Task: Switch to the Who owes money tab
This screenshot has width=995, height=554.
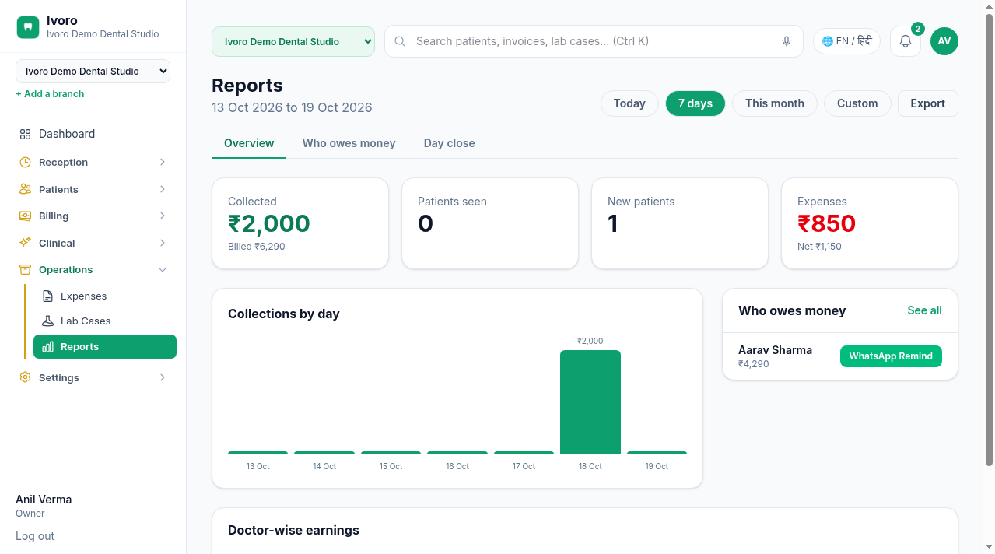Action: coord(349,143)
